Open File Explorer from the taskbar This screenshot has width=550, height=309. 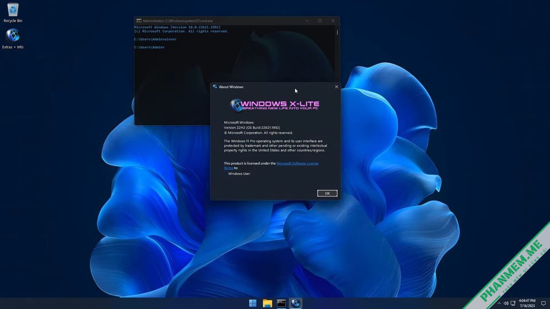(267, 303)
